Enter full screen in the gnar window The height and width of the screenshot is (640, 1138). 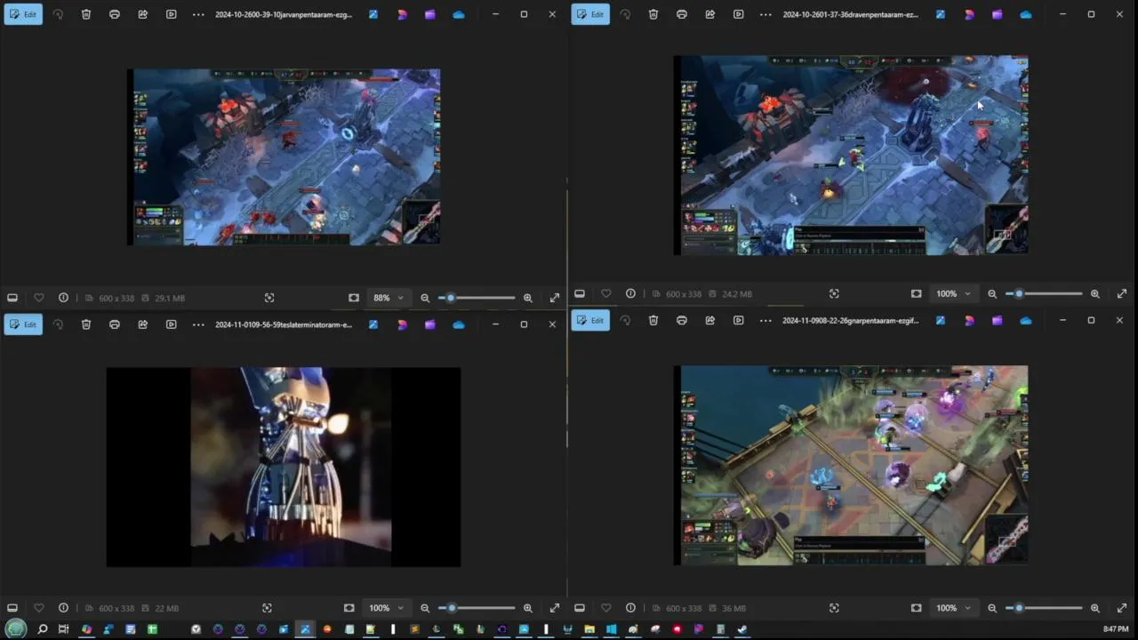[x=1122, y=608]
